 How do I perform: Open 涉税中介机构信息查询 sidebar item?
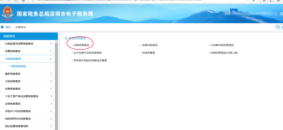pos(18,111)
